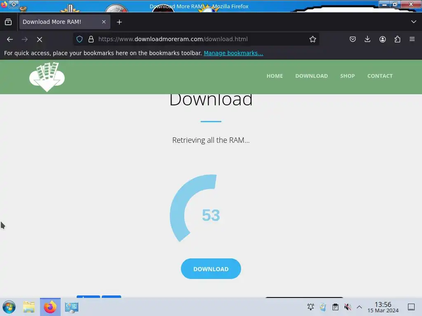Open notifications bell in tray
This screenshot has width=422, height=316.
pos(311,307)
